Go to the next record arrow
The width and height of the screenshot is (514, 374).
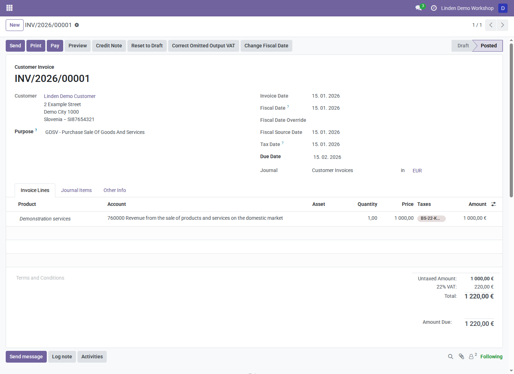click(x=503, y=25)
